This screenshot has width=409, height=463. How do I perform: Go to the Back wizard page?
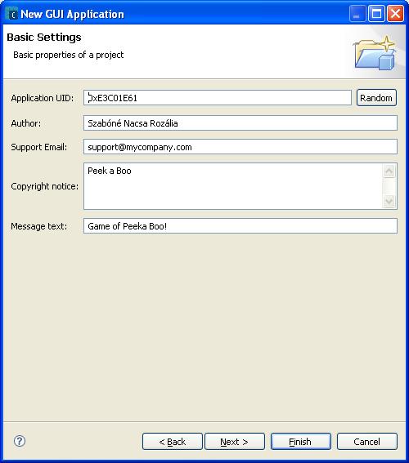click(x=173, y=442)
